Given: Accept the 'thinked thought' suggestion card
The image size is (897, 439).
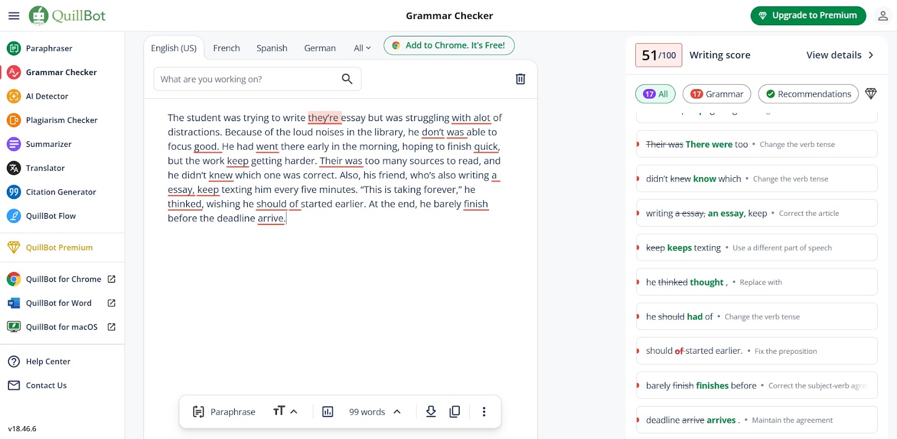Looking at the screenshot, I should pos(757,282).
